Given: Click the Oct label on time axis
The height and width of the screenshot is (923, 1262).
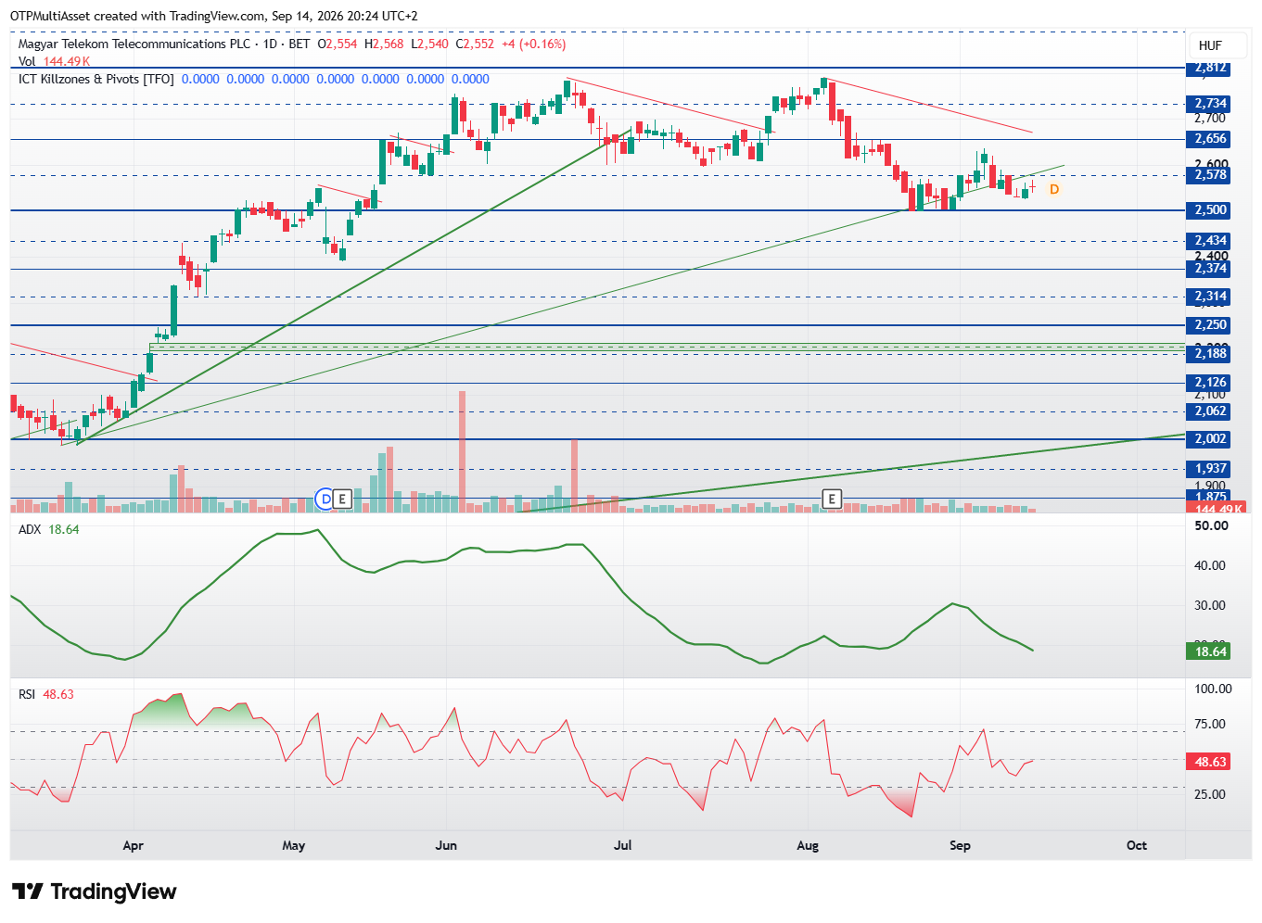Looking at the screenshot, I should (1137, 845).
